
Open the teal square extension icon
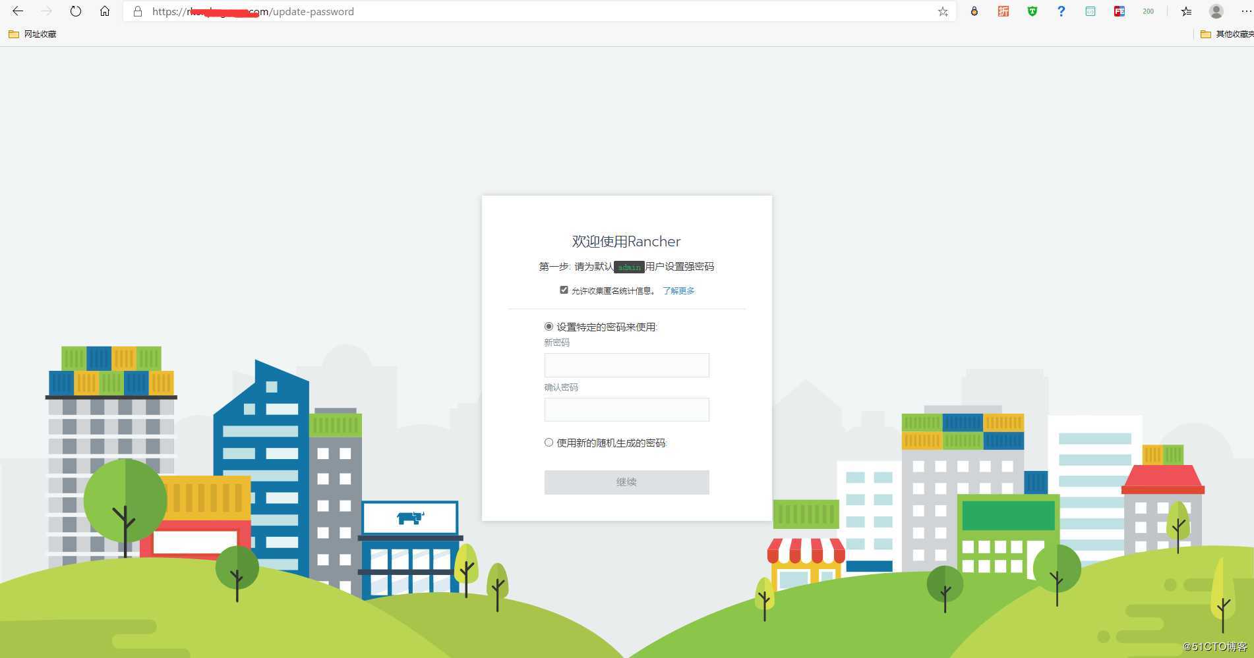click(1090, 11)
